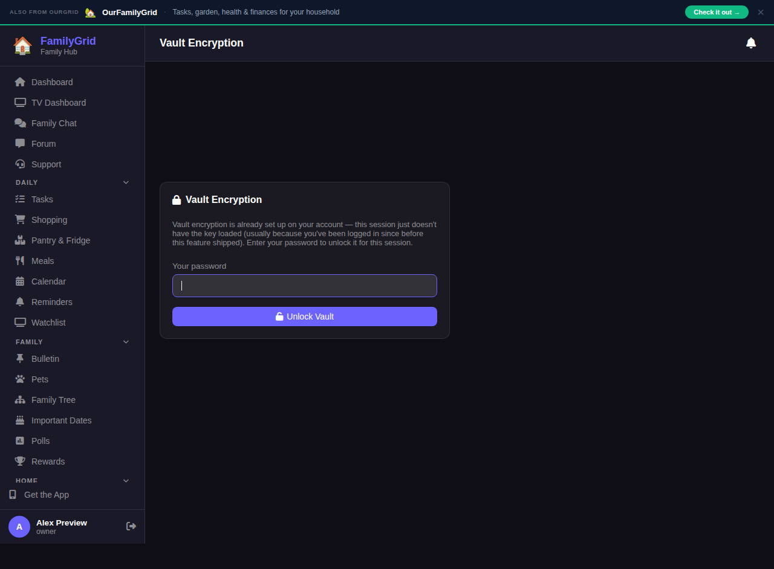Click the Support headset icon

coord(20,164)
